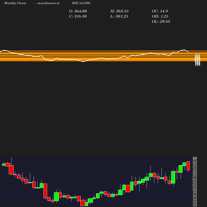207x207 pixels.
Task: Click the open value O: 364.00
Action: tap(78, 11)
